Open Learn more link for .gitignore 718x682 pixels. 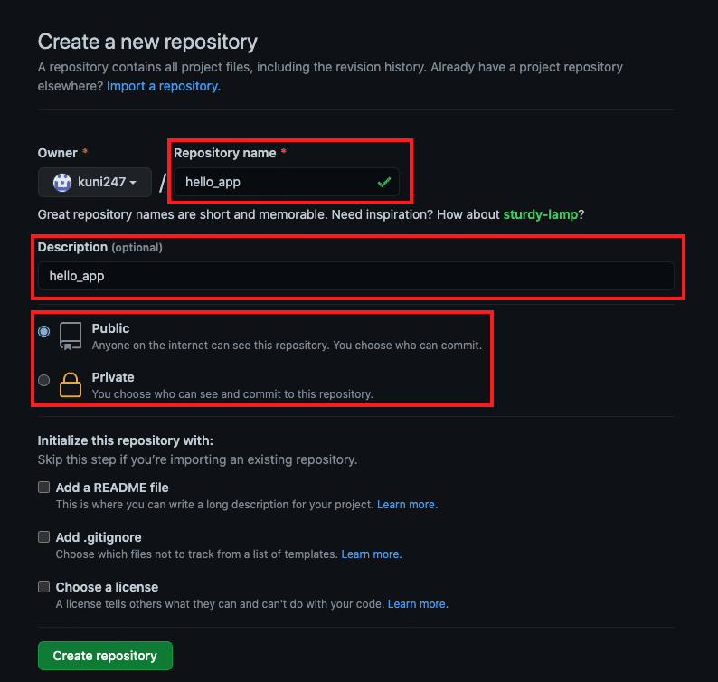(372, 554)
